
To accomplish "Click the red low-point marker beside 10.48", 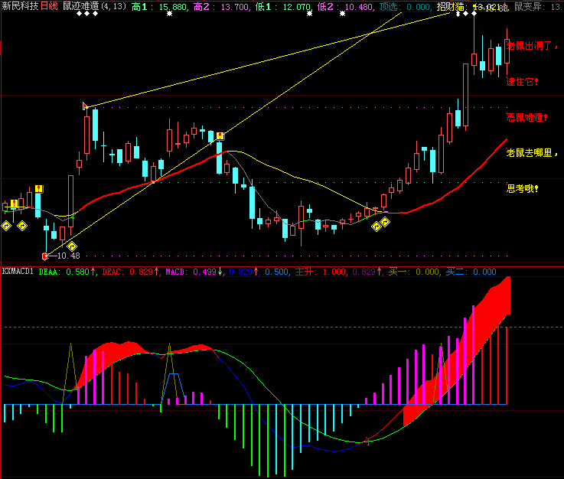I will (44, 256).
